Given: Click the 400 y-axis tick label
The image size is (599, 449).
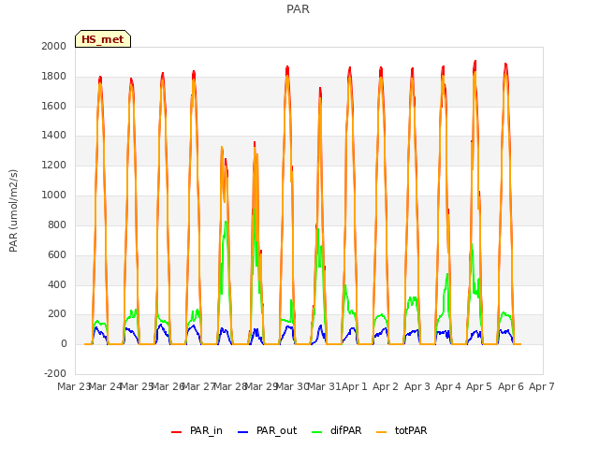Looking at the screenshot, I should pyautogui.click(x=57, y=284).
